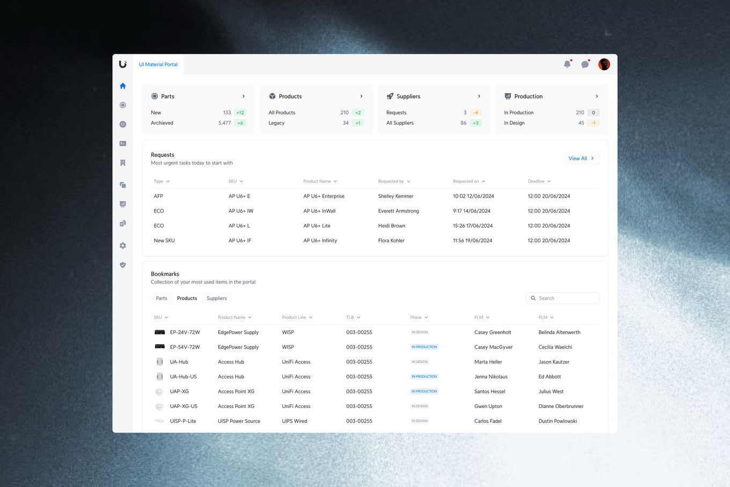730x487 pixels.
Task: Click All Suppliers in the Suppliers card
Action: (400, 123)
